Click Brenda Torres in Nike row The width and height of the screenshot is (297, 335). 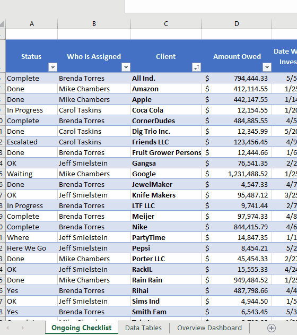94,227
